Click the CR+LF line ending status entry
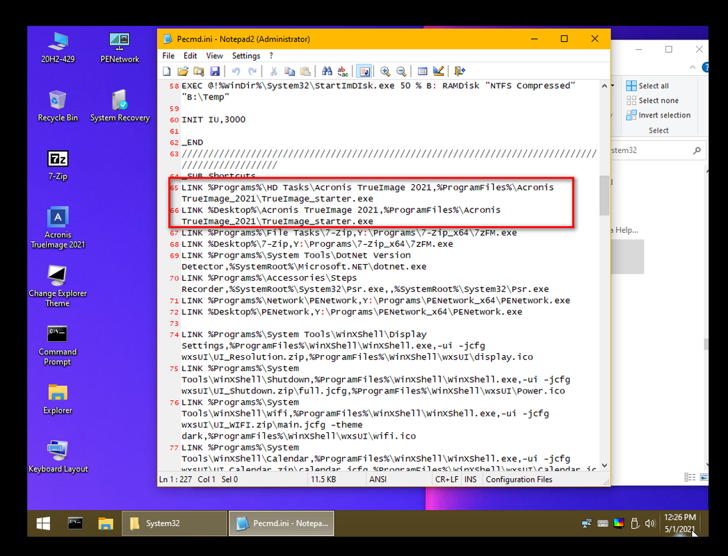This screenshot has width=728, height=556. point(446,480)
